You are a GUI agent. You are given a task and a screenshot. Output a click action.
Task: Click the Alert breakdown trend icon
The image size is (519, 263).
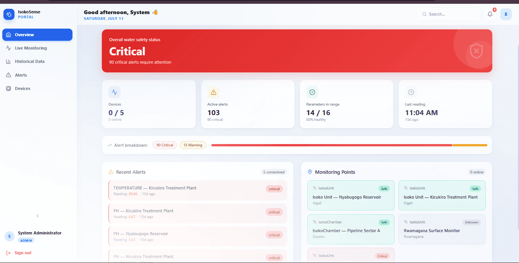click(110, 145)
